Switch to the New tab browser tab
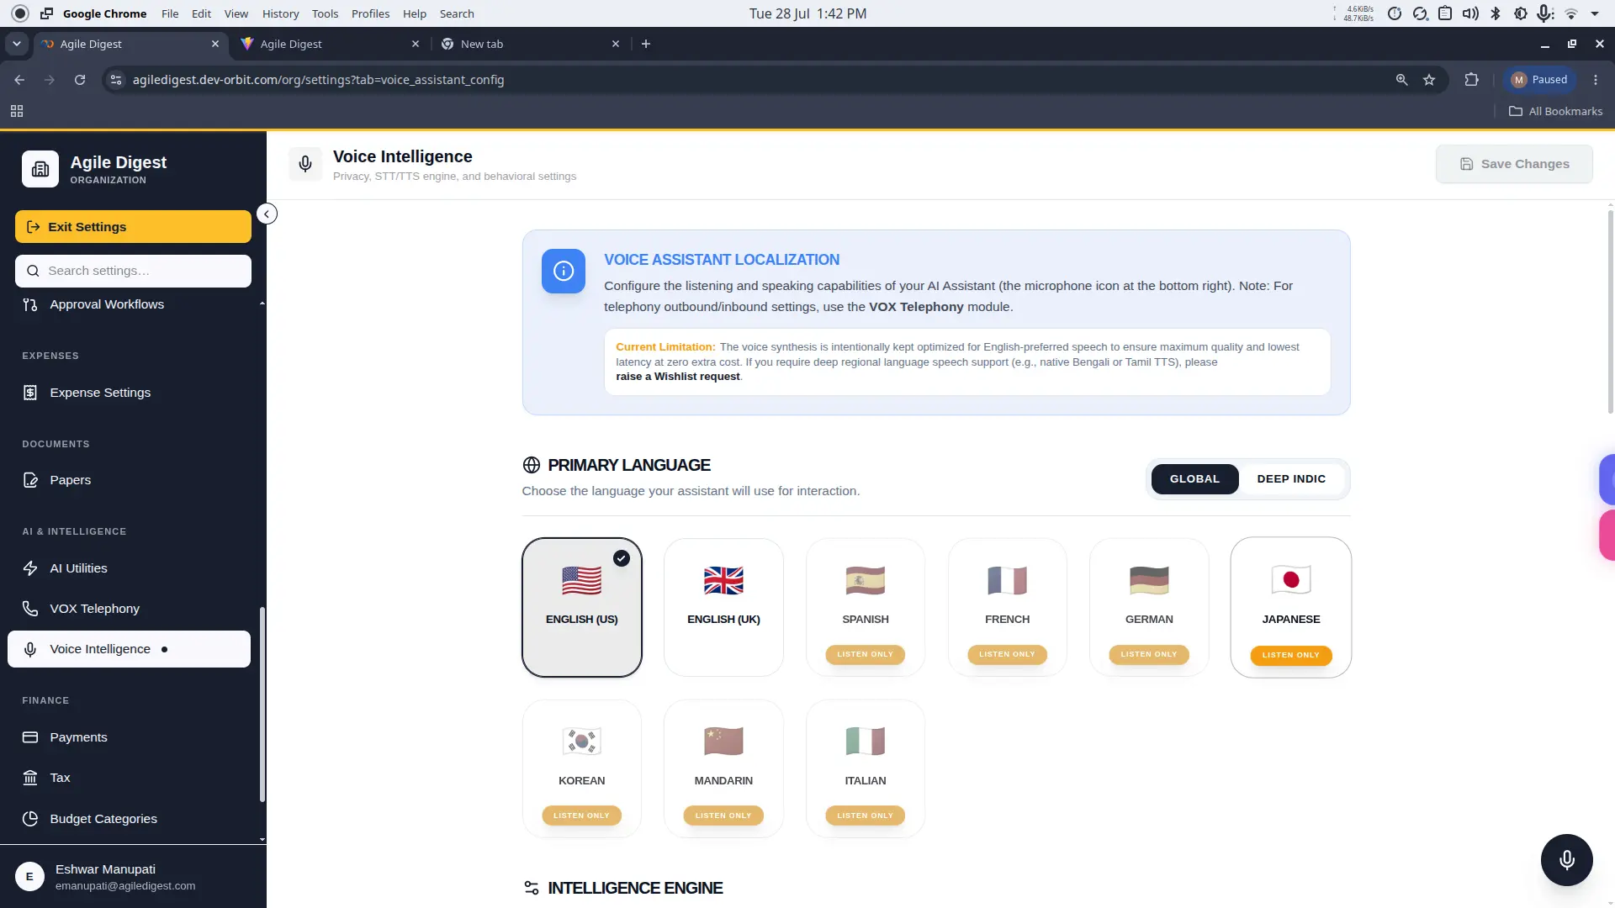 530,44
